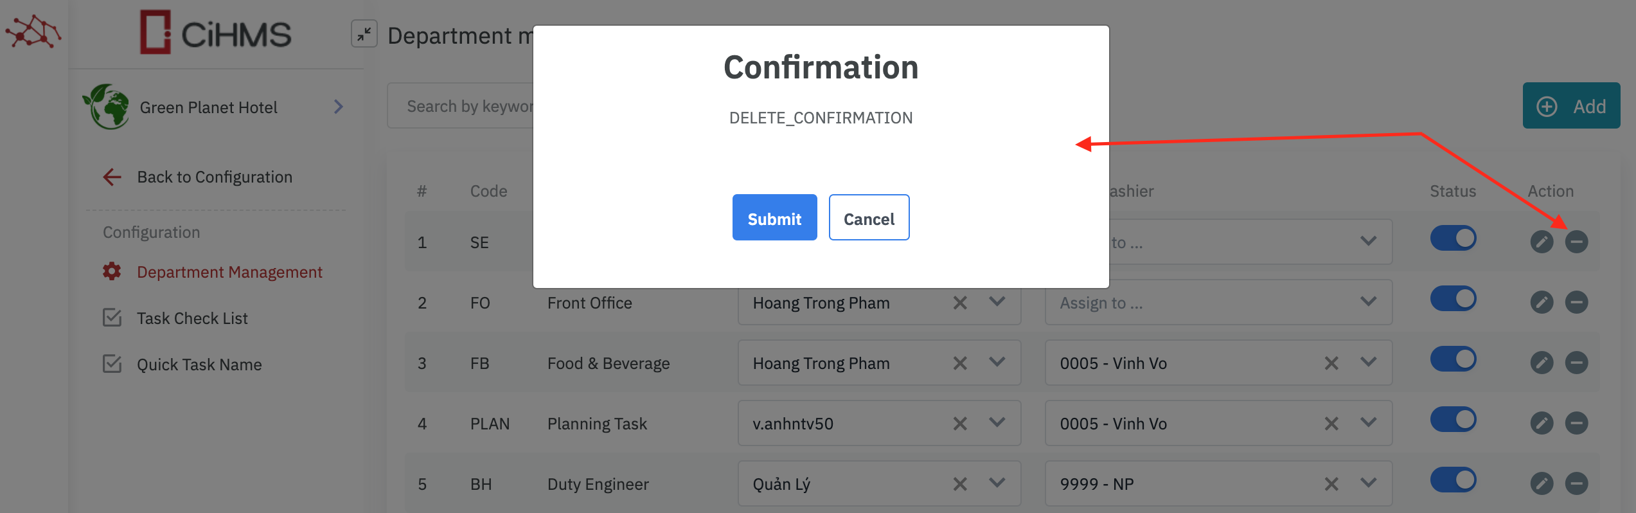Click the back arrow to Configuration
The height and width of the screenshot is (513, 1636).
(x=112, y=177)
